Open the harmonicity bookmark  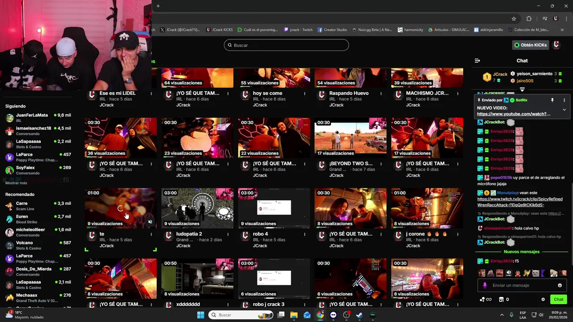click(411, 30)
